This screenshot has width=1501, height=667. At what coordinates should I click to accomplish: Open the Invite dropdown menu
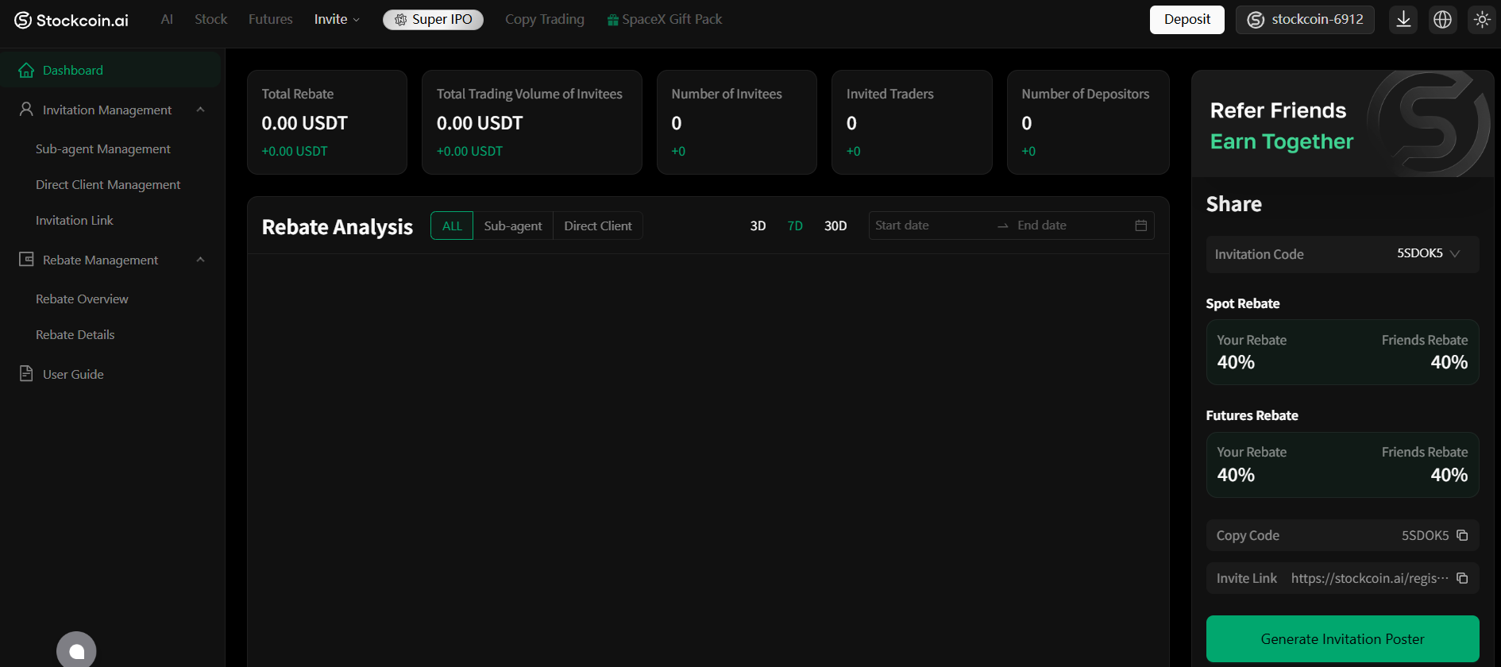point(337,20)
